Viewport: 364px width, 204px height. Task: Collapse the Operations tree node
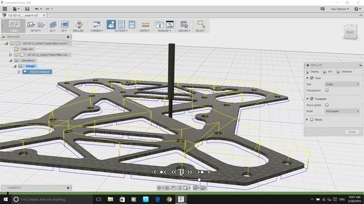tap(10, 61)
